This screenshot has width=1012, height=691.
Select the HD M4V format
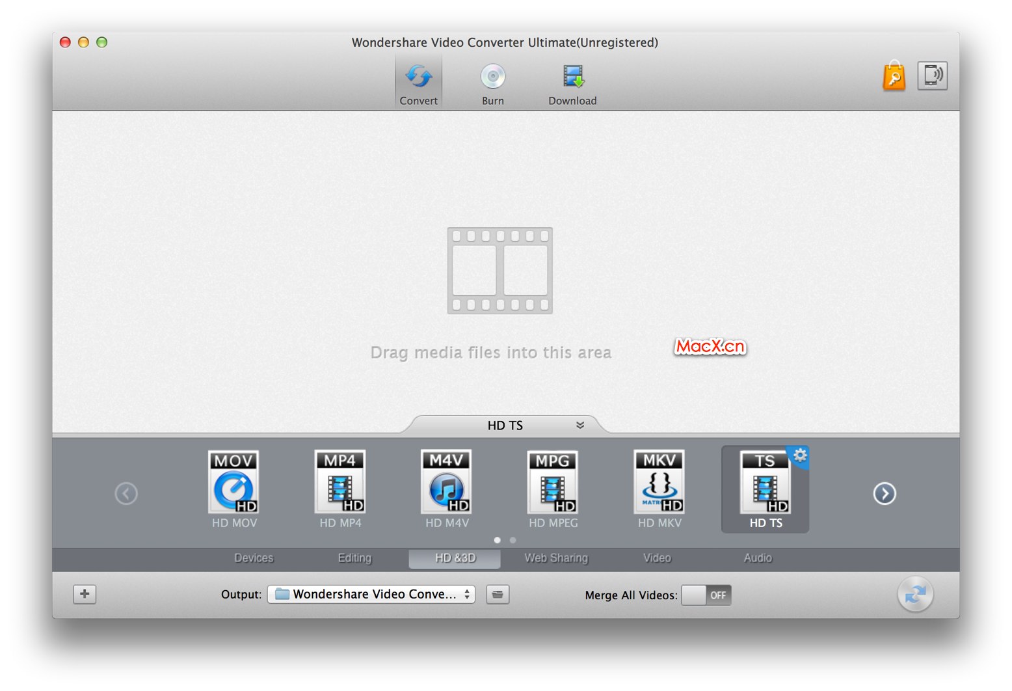click(x=447, y=489)
